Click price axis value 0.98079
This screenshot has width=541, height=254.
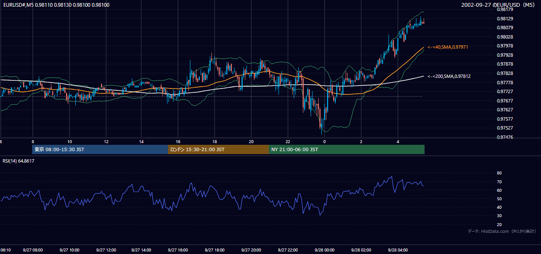505,28
